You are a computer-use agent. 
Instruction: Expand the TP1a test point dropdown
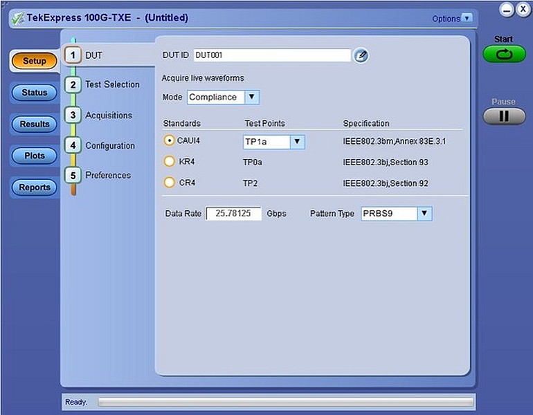[297, 142]
